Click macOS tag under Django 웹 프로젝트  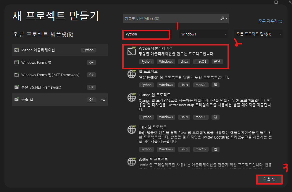(x=201, y=117)
